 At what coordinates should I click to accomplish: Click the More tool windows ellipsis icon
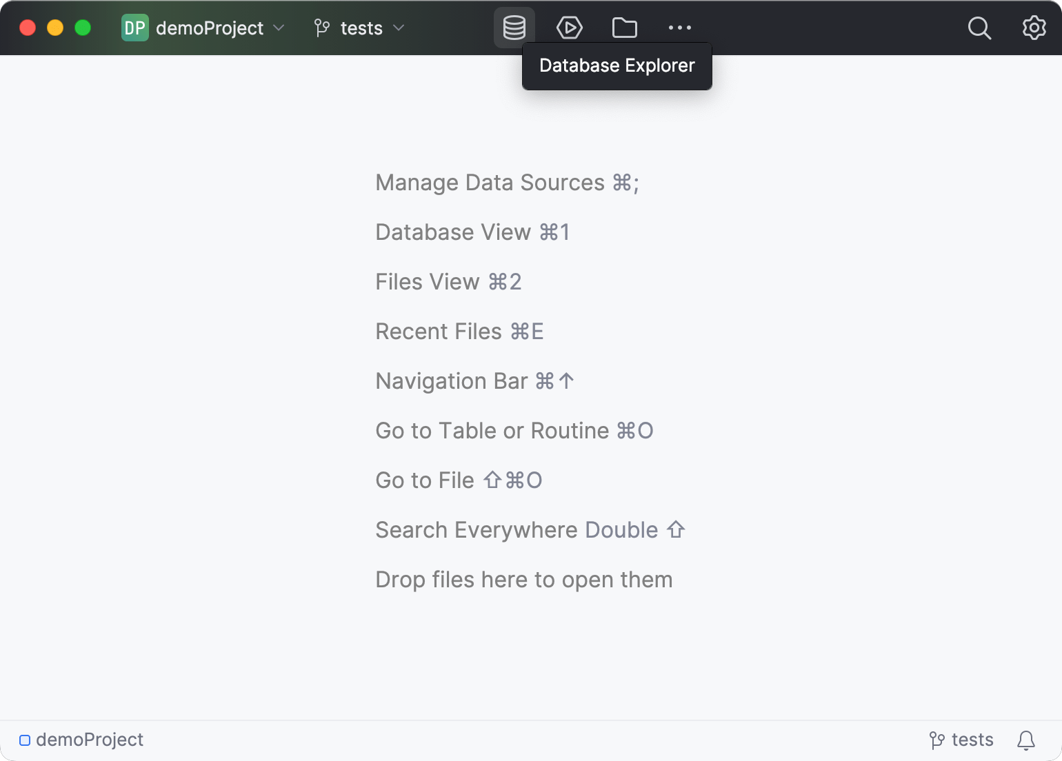point(679,28)
